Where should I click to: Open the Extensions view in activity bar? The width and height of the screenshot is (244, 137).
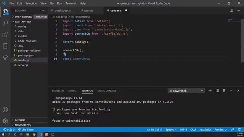tap(5, 35)
